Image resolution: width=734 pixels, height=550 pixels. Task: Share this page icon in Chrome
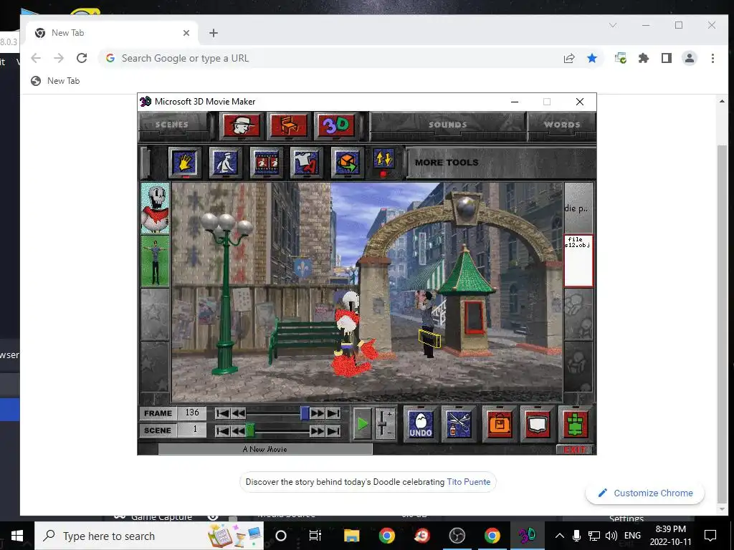(x=569, y=58)
